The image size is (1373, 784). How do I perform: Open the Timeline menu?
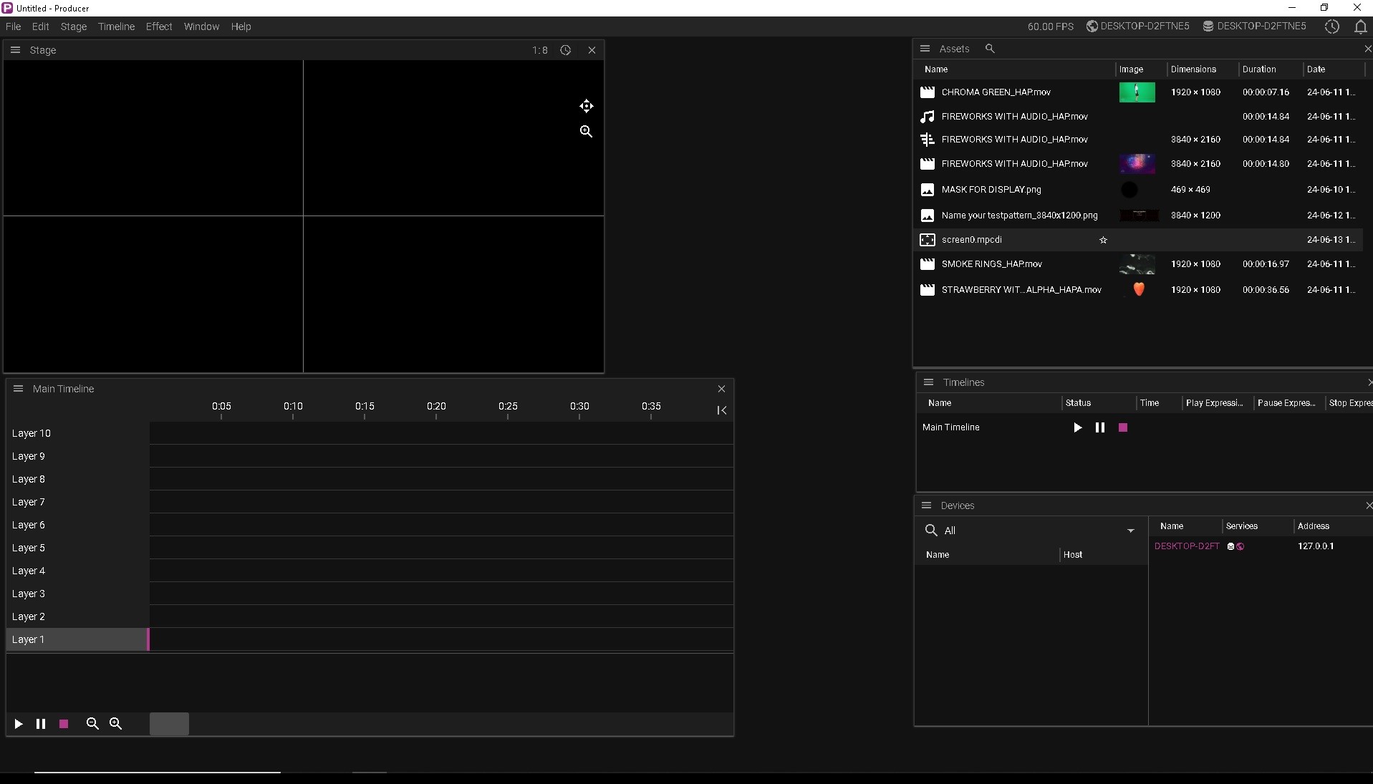coord(116,26)
